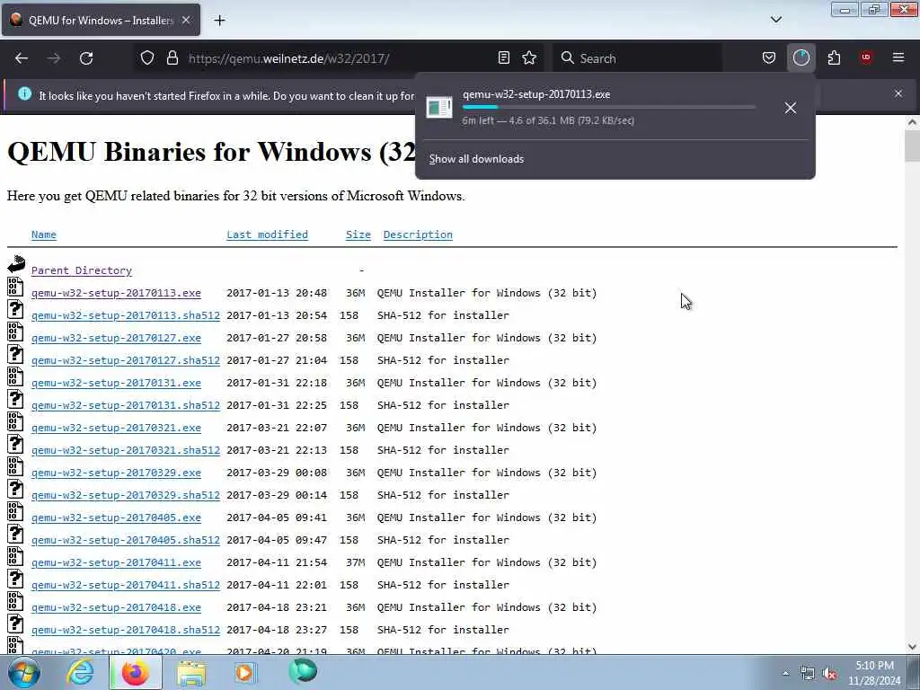Launch Internet Explorer from taskbar
This screenshot has height=690, width=920.
click(x=80, y=672)
